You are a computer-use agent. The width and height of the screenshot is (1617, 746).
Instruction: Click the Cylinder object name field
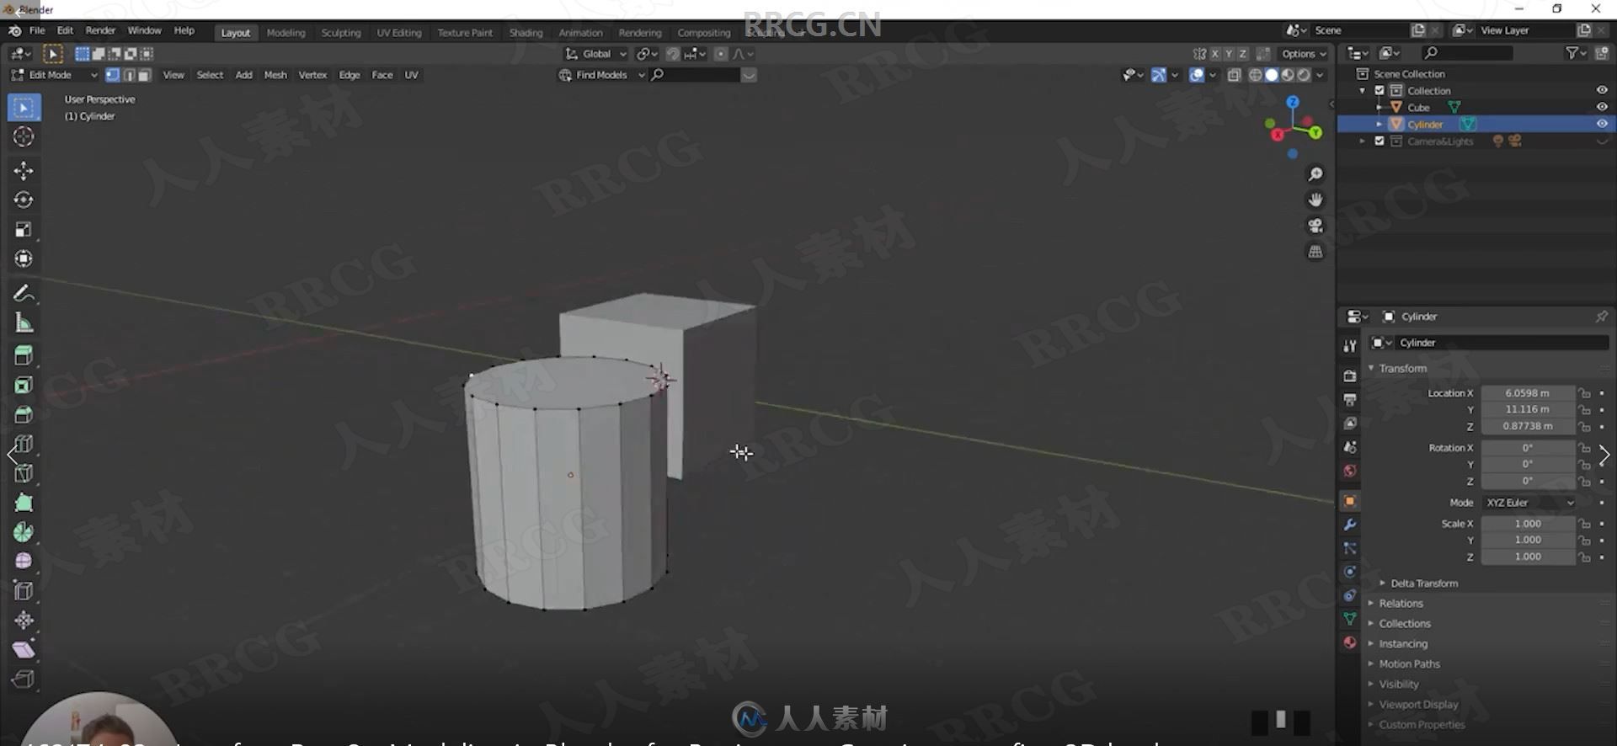[x=1502, y=343]
